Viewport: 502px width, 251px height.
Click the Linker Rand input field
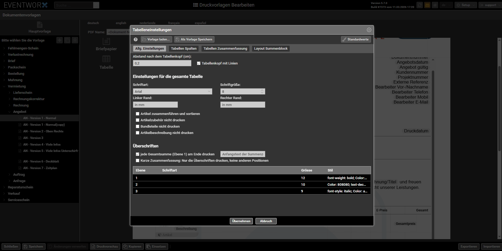coord(155,105)
